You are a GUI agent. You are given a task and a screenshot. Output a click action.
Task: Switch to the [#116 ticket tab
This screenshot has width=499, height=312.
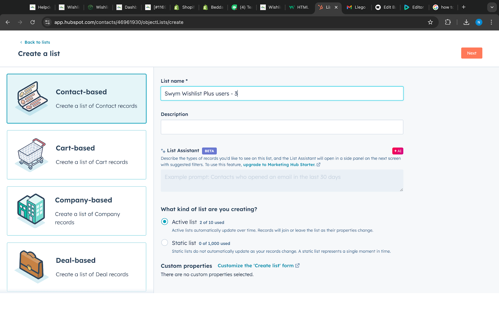coord(156,7)
